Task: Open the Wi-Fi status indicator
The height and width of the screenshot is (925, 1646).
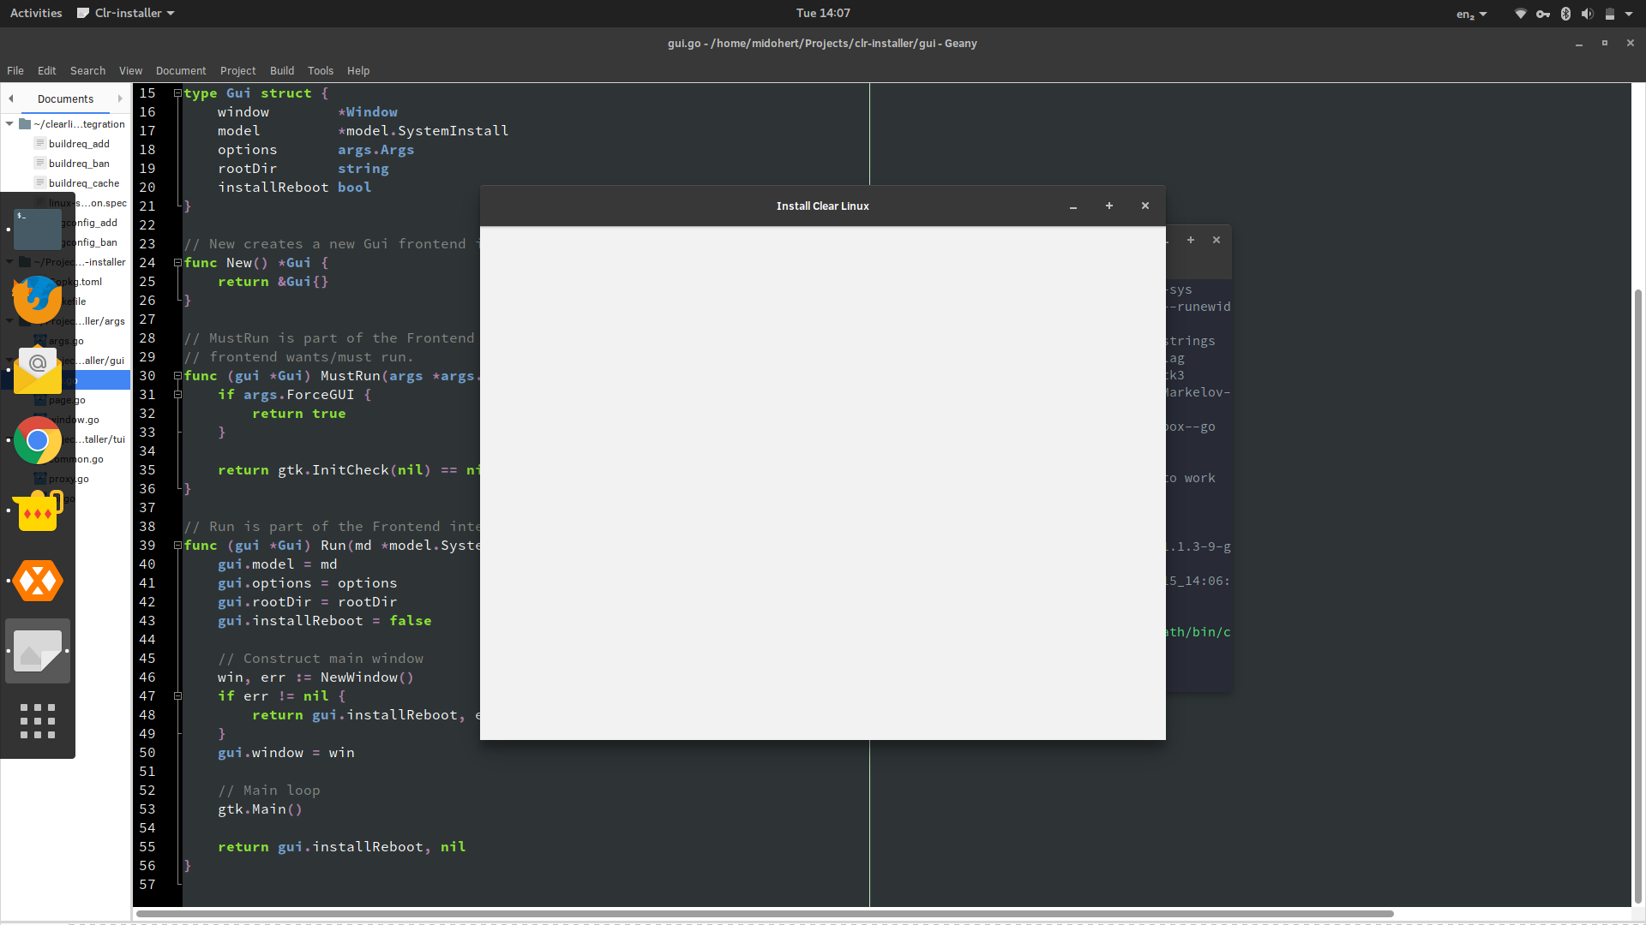Action: [x=1520, y=14]
